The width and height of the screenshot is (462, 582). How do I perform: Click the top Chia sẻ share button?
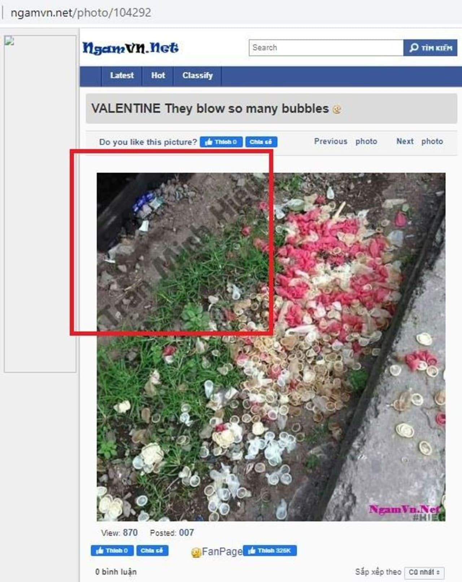point(261,142)
